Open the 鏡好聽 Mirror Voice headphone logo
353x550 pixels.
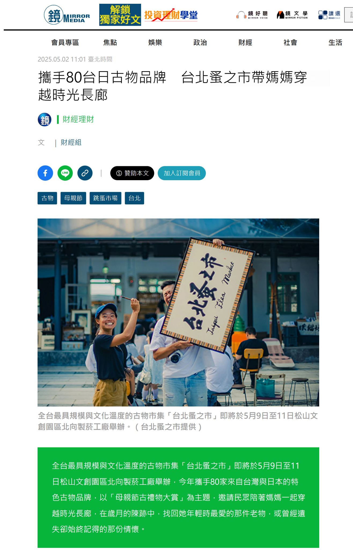[x=252, y=15]
